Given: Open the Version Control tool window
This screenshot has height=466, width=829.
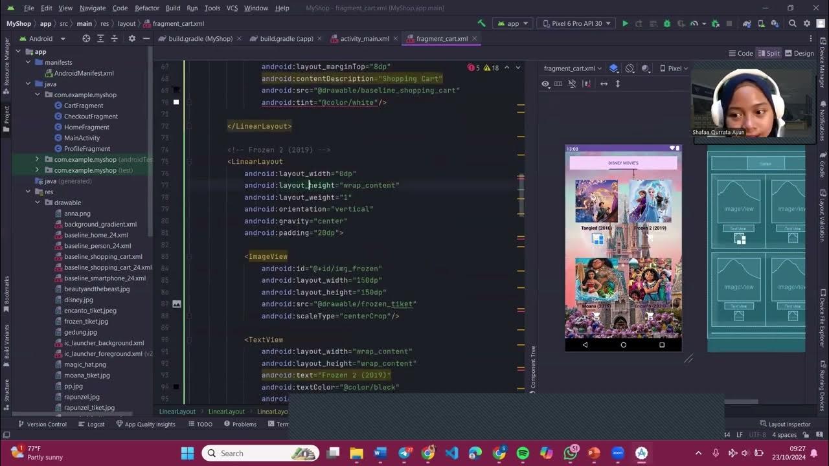Looking at the screenshot, I should pyautogui.click(x=42, y=424).
